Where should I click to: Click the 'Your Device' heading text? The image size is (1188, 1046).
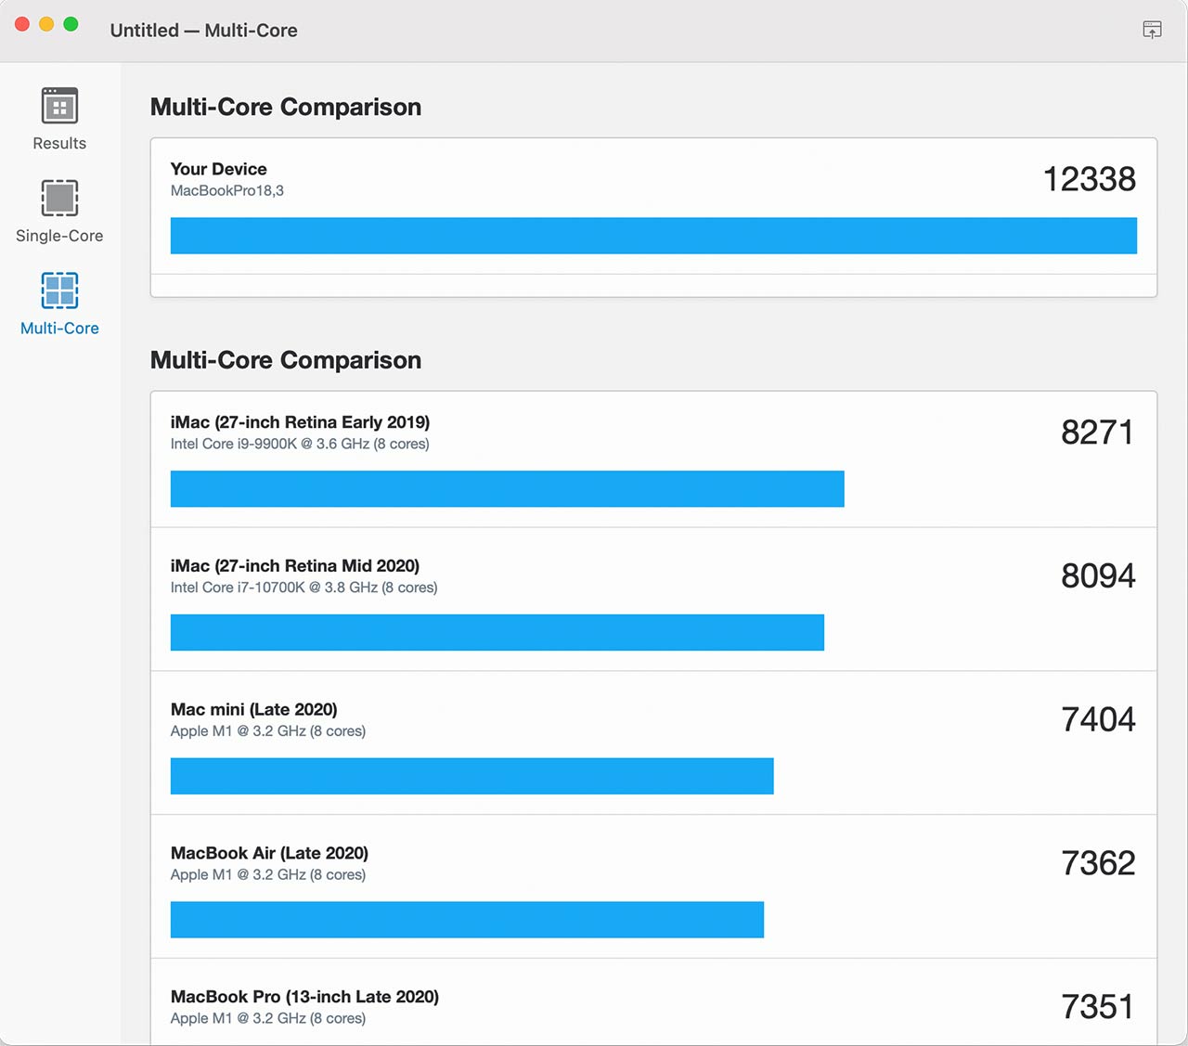pos(219,169)
